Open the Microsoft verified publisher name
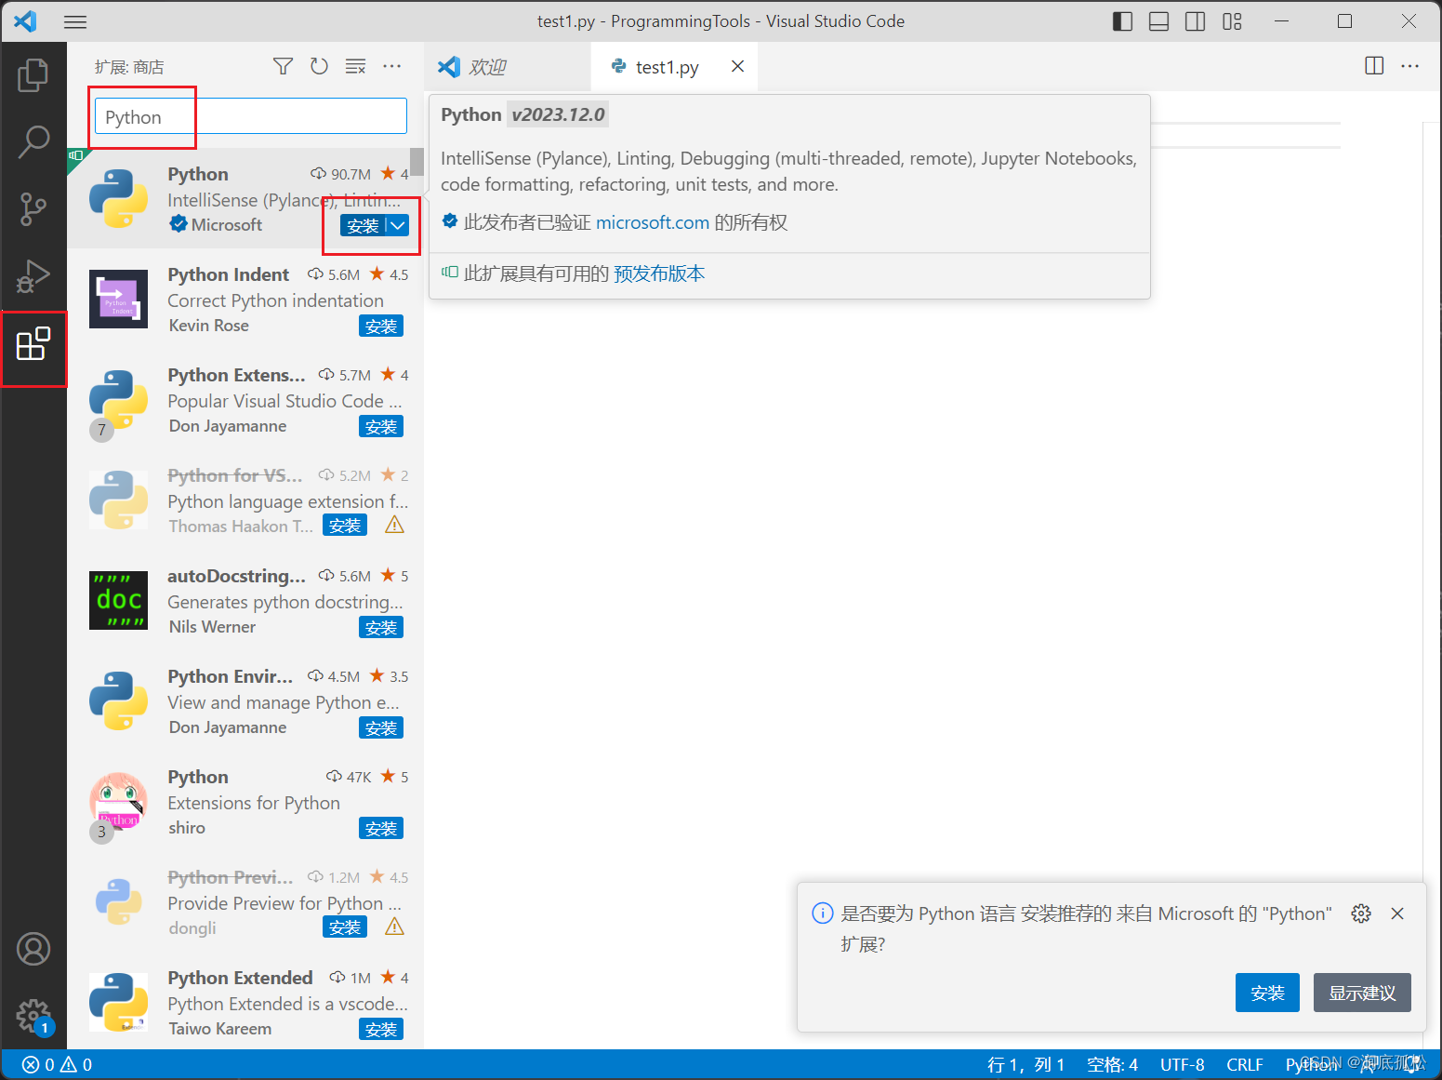 coord(227,224)
